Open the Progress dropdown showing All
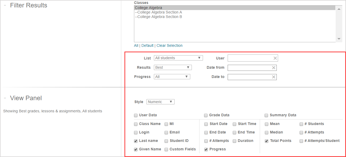 [172, 77]
